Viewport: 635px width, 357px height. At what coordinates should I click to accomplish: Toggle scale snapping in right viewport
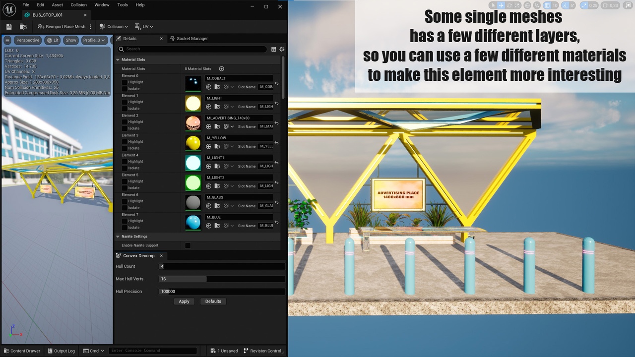583,5
